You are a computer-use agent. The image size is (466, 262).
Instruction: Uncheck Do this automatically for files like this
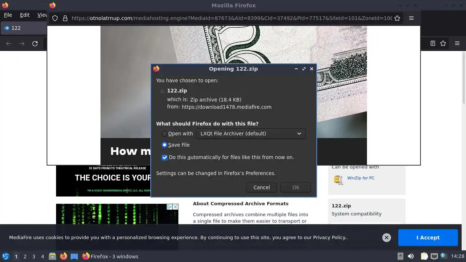point(165,157)
